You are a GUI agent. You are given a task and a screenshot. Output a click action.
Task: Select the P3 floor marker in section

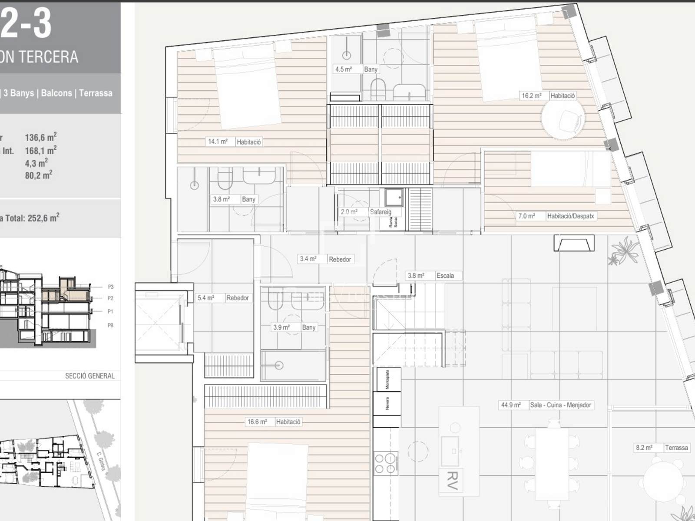point(110,287)
